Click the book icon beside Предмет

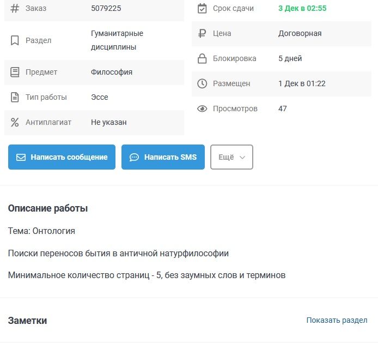pos(15,72)
